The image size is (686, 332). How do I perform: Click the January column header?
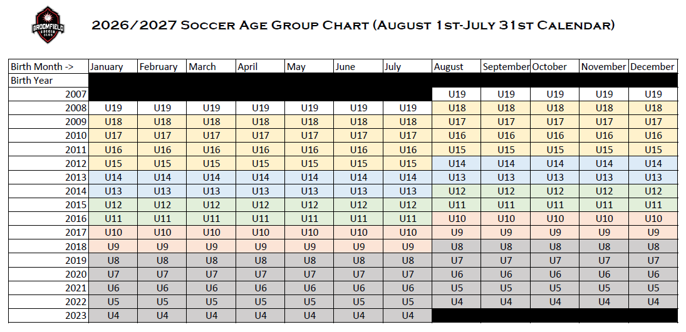113,67
